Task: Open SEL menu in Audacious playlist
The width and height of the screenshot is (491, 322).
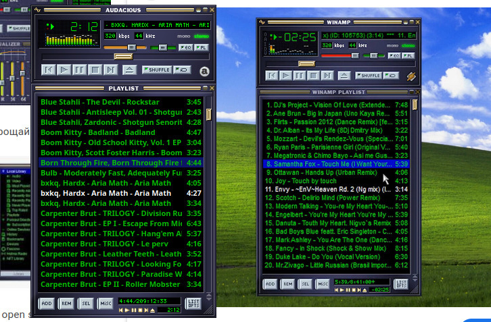Action: (86, 304)
